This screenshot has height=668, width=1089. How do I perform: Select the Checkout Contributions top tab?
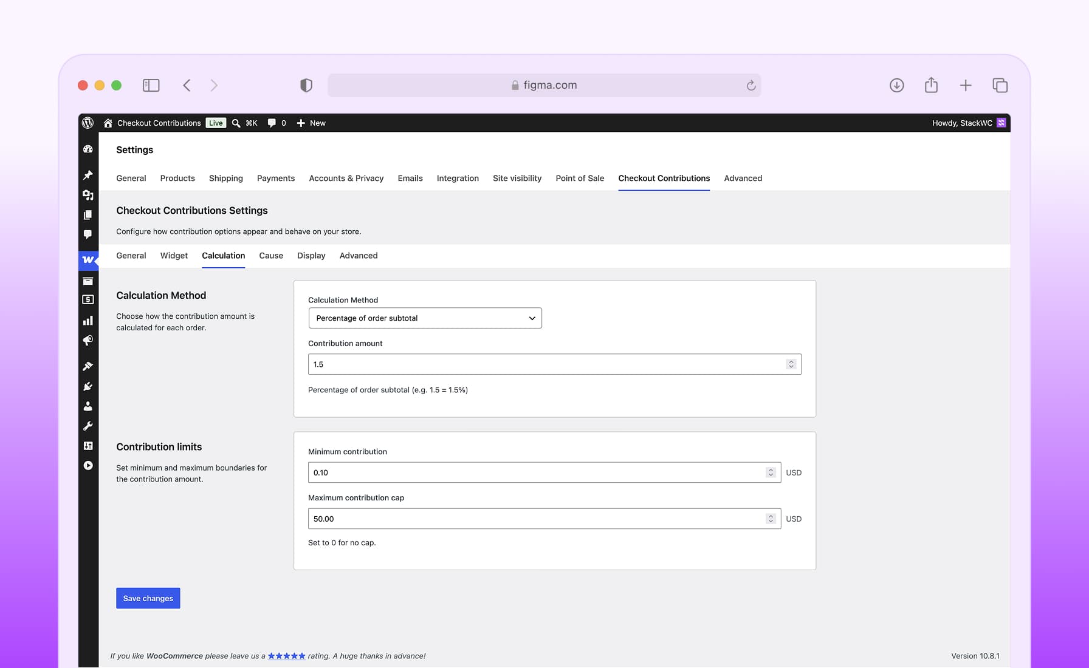click(x=664, y=179)
